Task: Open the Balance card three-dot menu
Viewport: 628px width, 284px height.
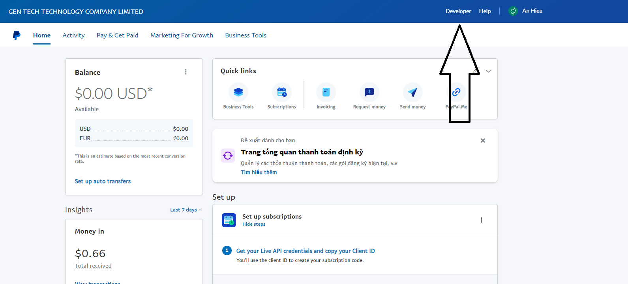Action: pos(186,72)
